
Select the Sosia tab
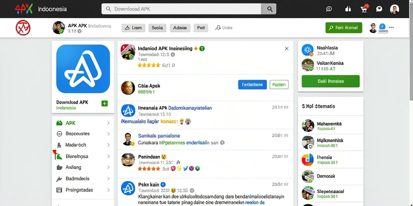pos(157,28)
